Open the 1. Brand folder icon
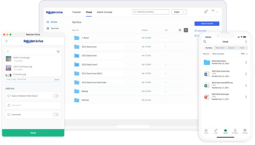 [x=77, y=38]
